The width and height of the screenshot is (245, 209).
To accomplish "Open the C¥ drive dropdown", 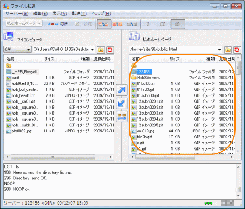I will [x=17, y=50].
